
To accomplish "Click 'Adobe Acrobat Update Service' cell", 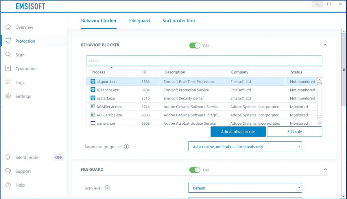I will pos(189,123).
